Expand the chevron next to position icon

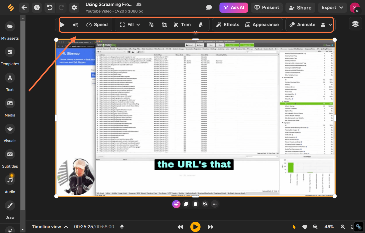coord(330,25)
